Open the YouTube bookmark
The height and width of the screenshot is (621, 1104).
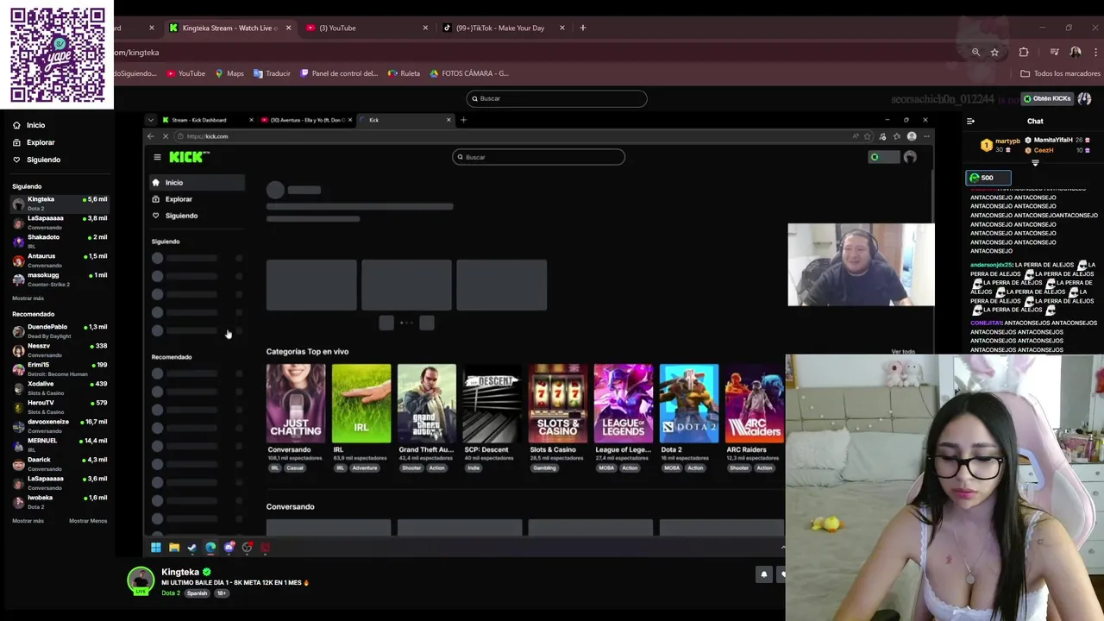pos(185,73)
